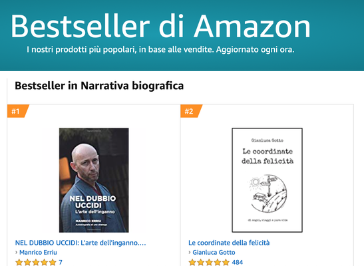Click the orange #2 rank badge

(191, 111)
